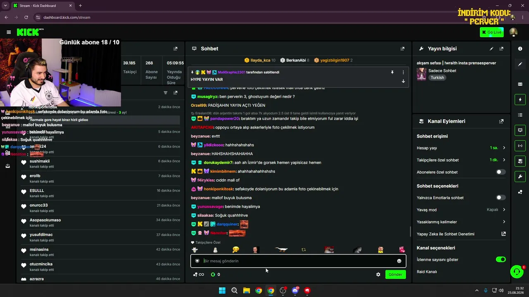
Task: Click the Kick points zero counter
Action: pyautogui.click(x=215, y=274)
